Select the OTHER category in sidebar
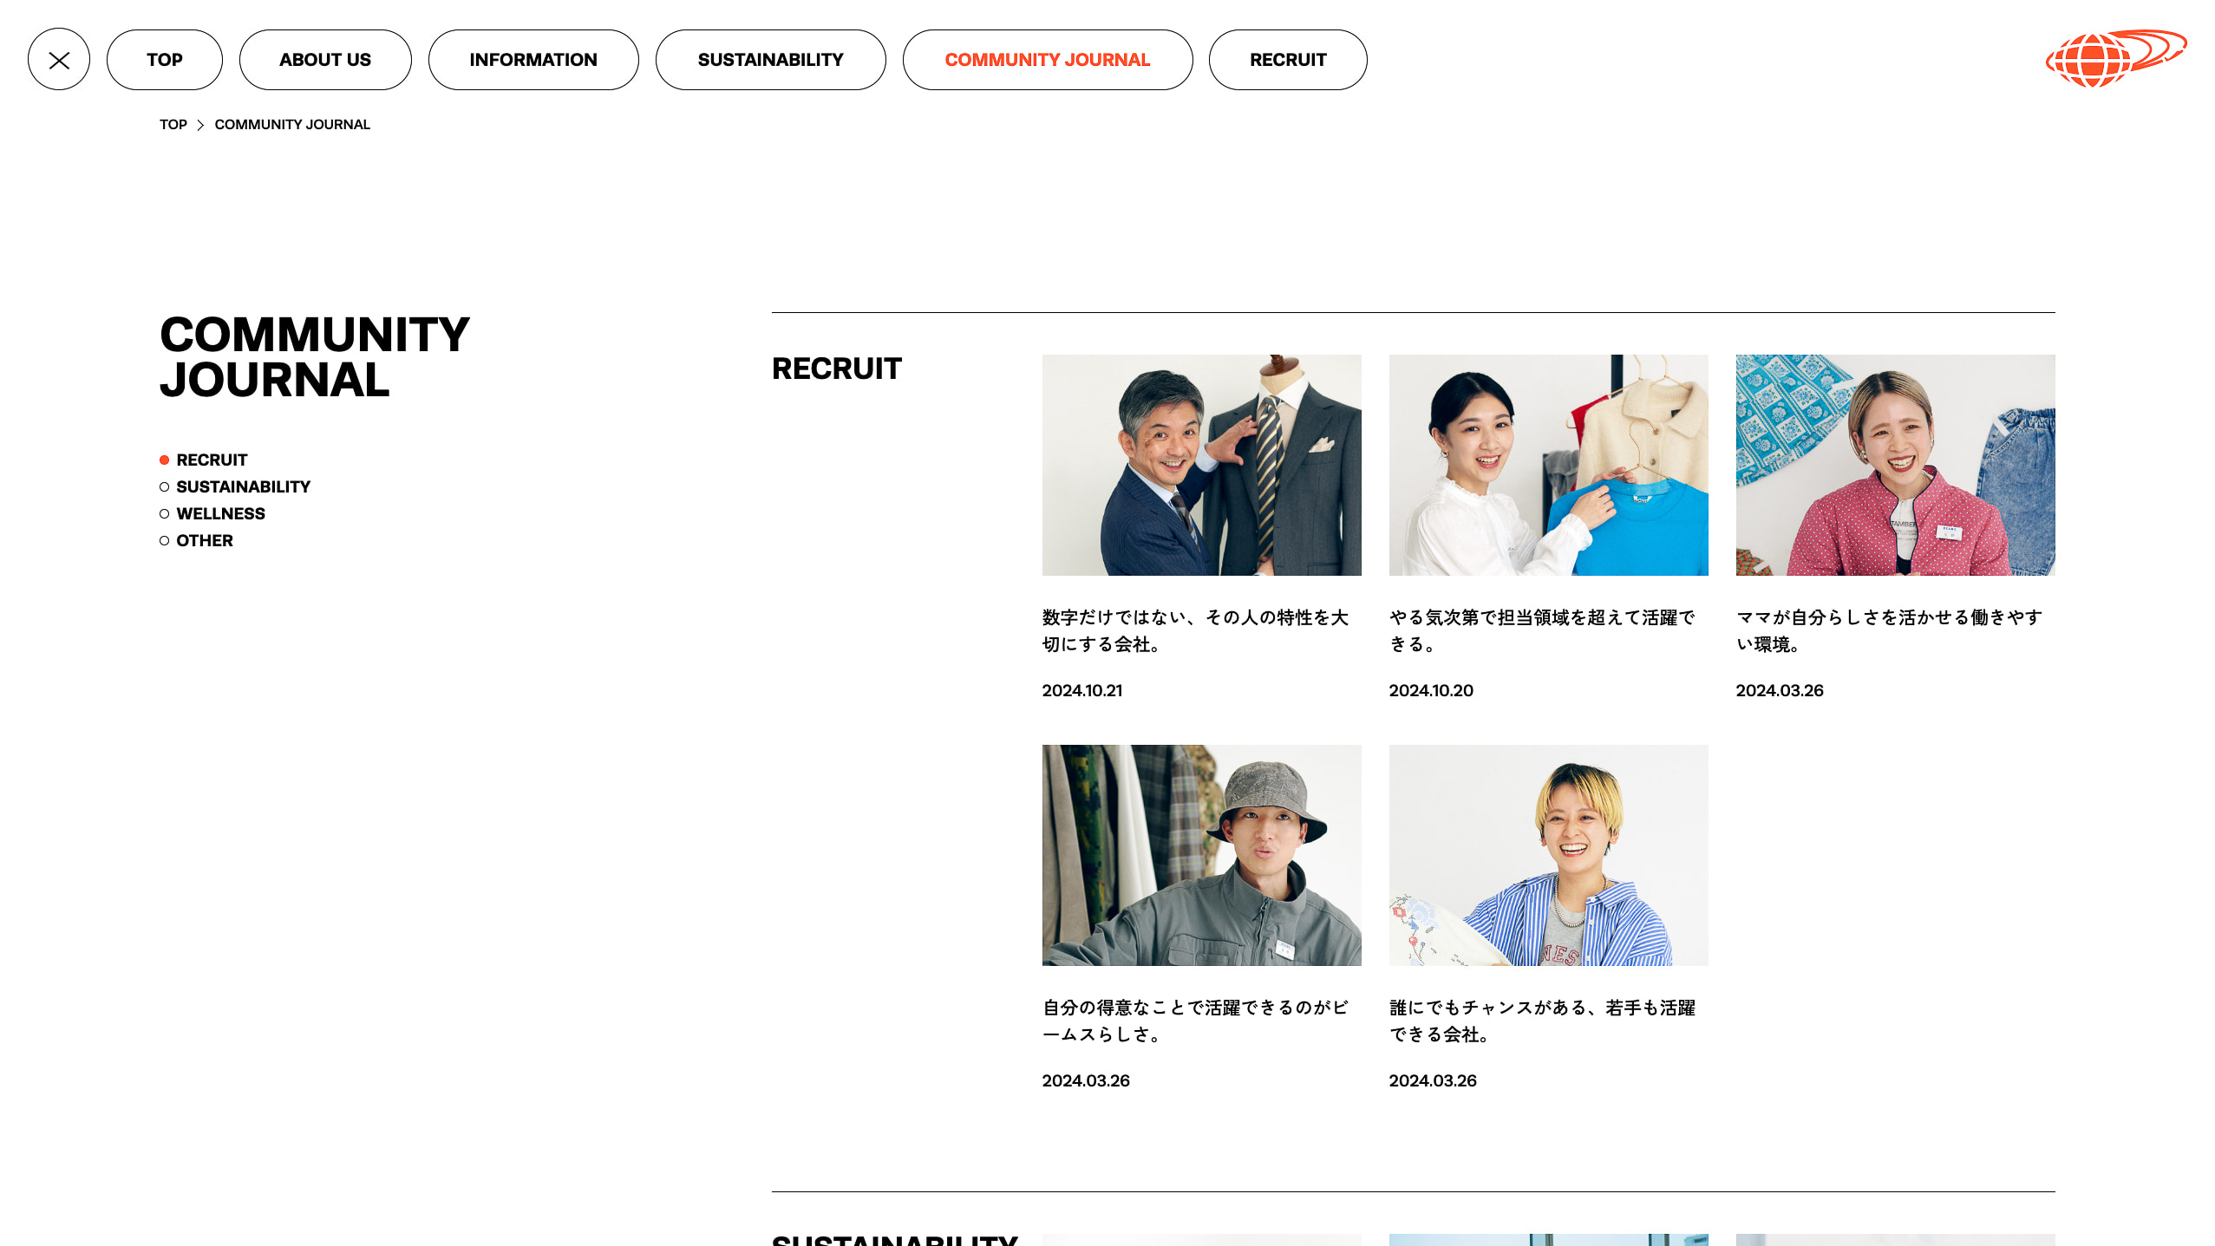This screenshot has width=2215, height=1246. pos(205,541)
